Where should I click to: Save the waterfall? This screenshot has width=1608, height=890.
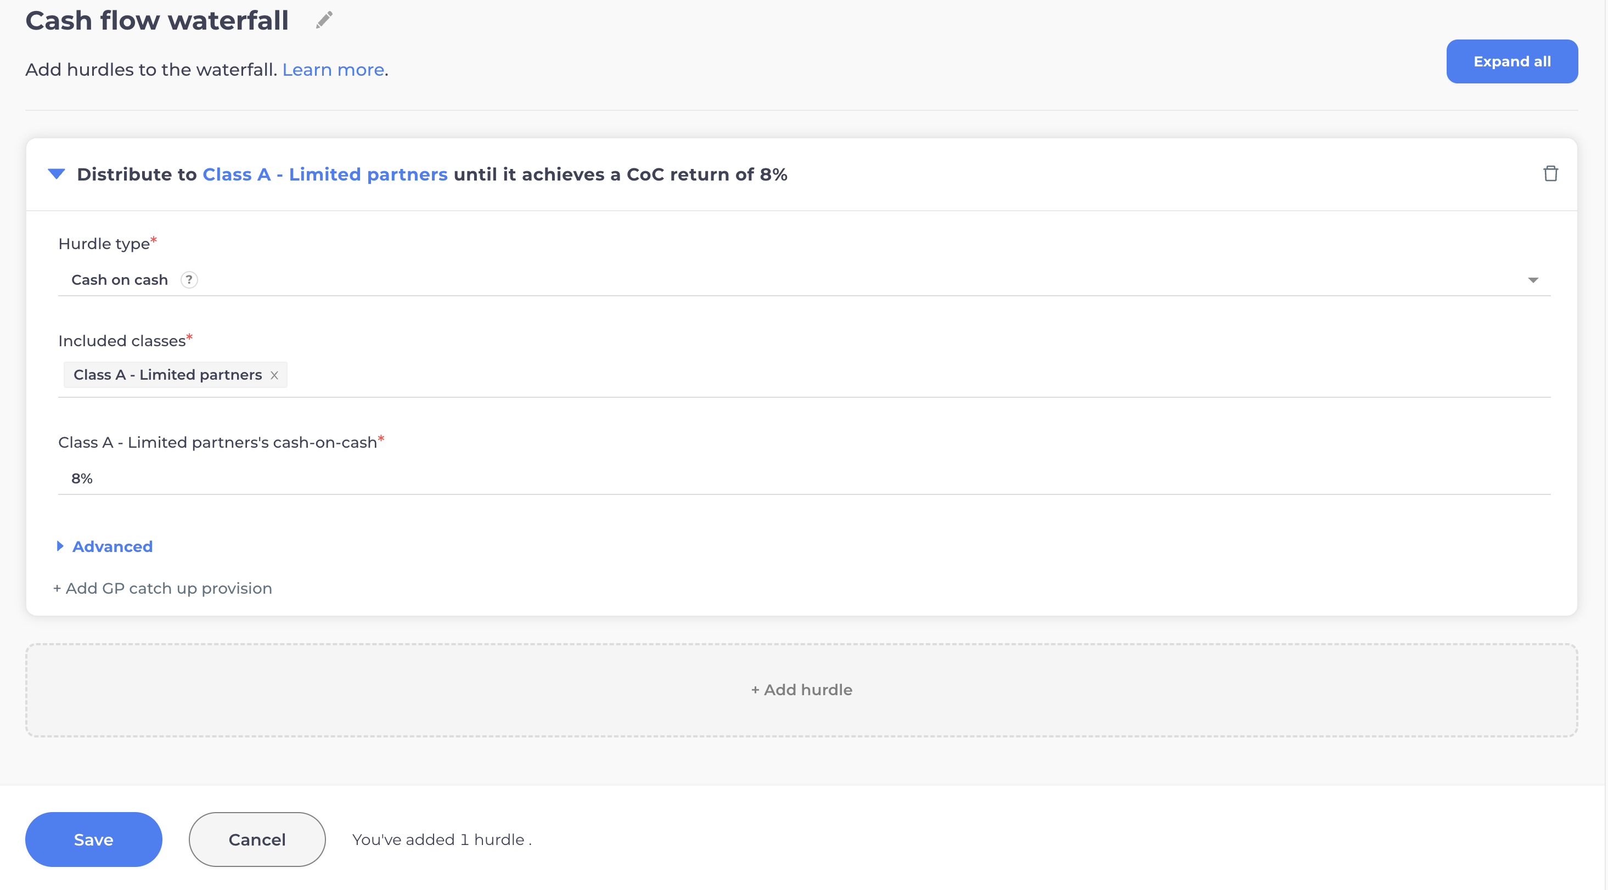94,839
